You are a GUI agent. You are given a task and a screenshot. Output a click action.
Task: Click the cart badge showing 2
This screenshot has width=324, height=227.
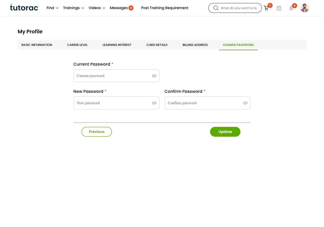click(x=270, y=5)
